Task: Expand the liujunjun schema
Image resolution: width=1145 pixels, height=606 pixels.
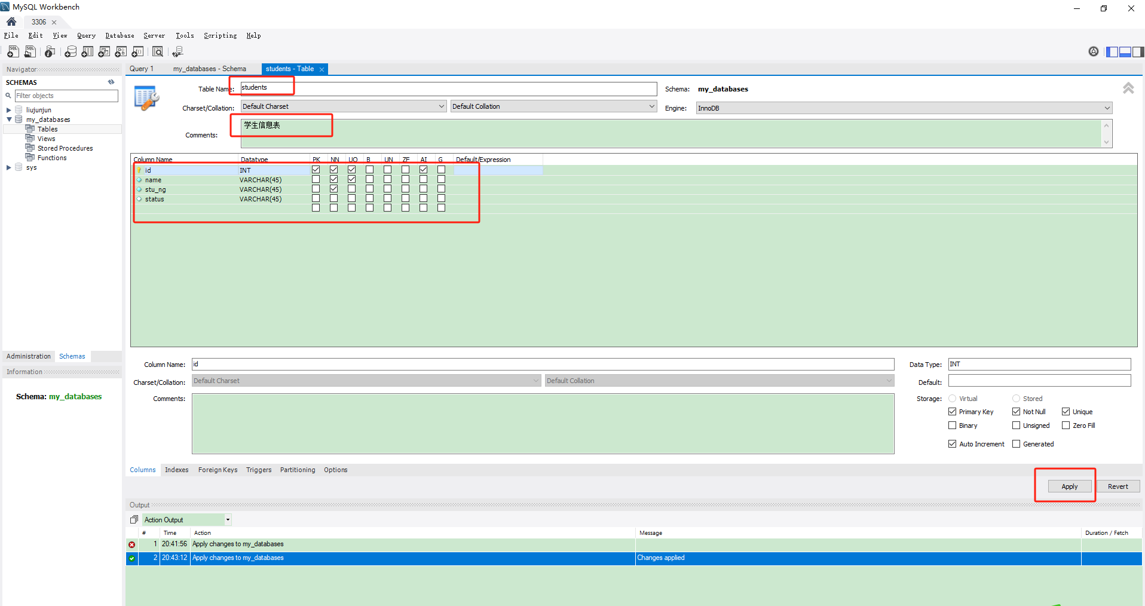Action: 9,110
